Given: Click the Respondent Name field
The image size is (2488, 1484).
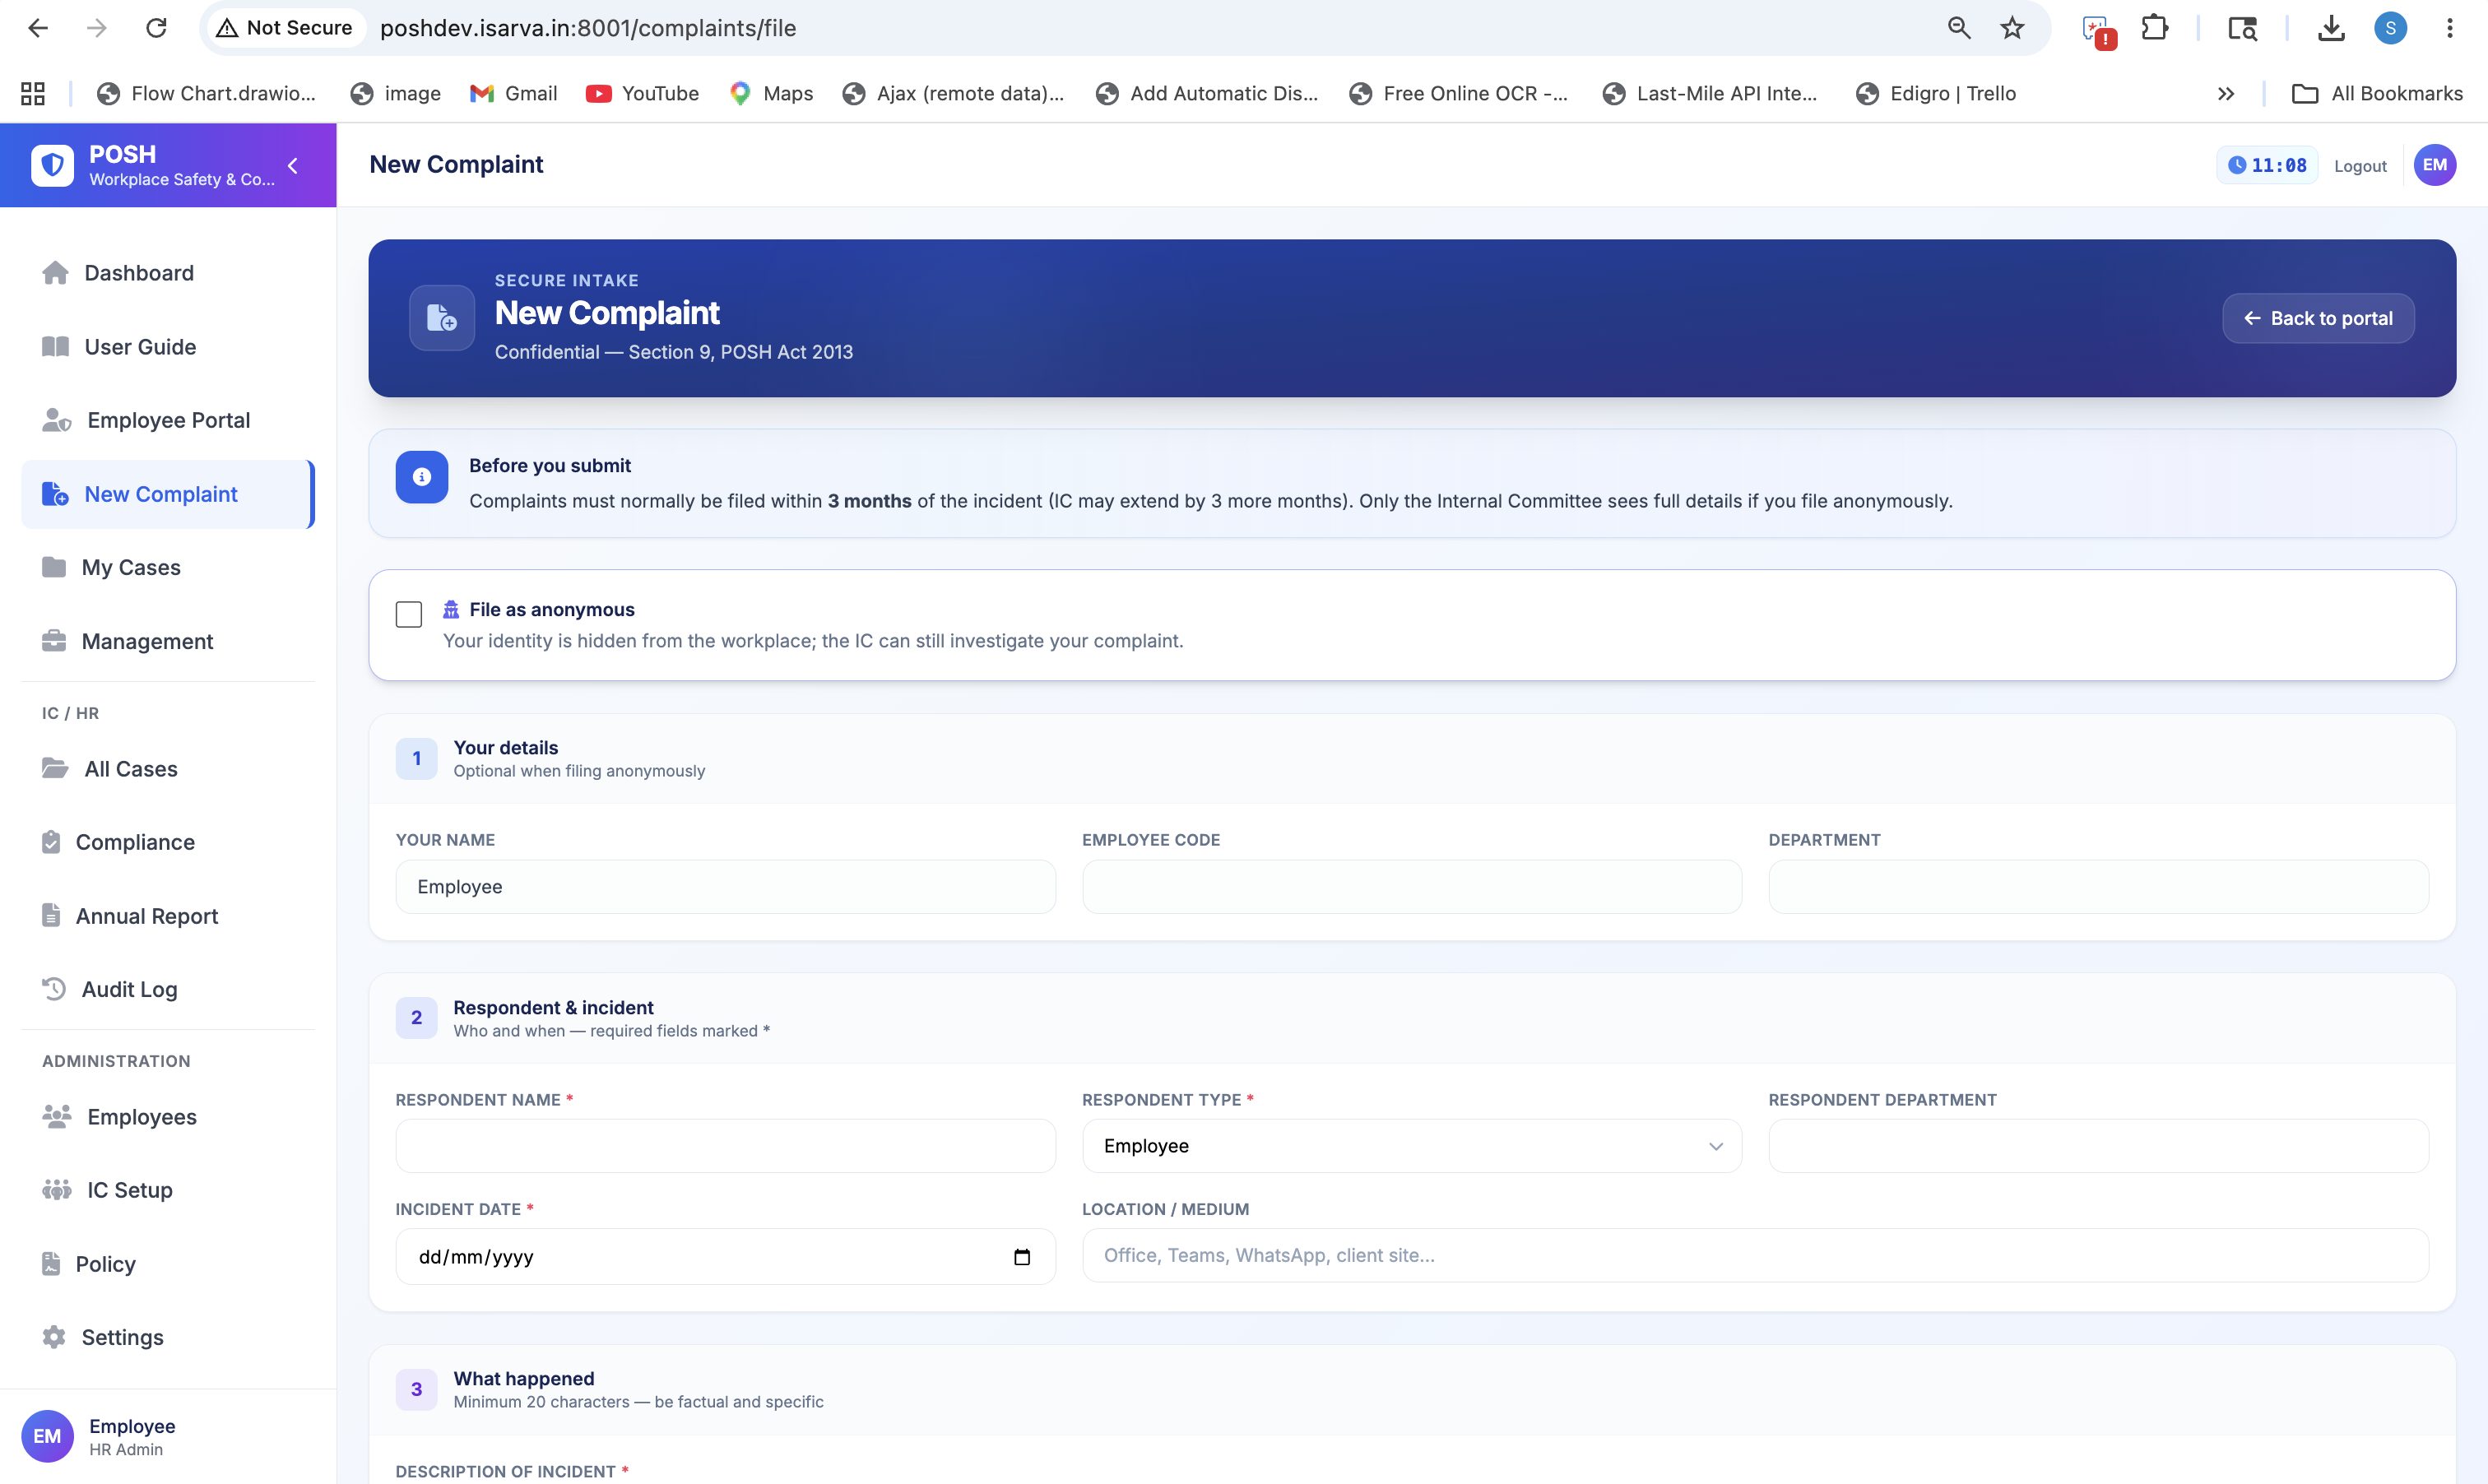Looking at the screenshot, I should 726,1146.
